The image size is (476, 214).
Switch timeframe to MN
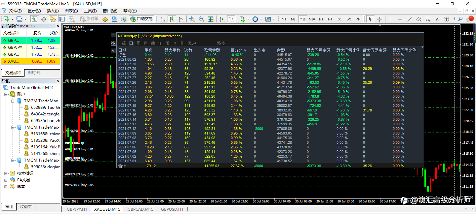click(x=358, y=19)
